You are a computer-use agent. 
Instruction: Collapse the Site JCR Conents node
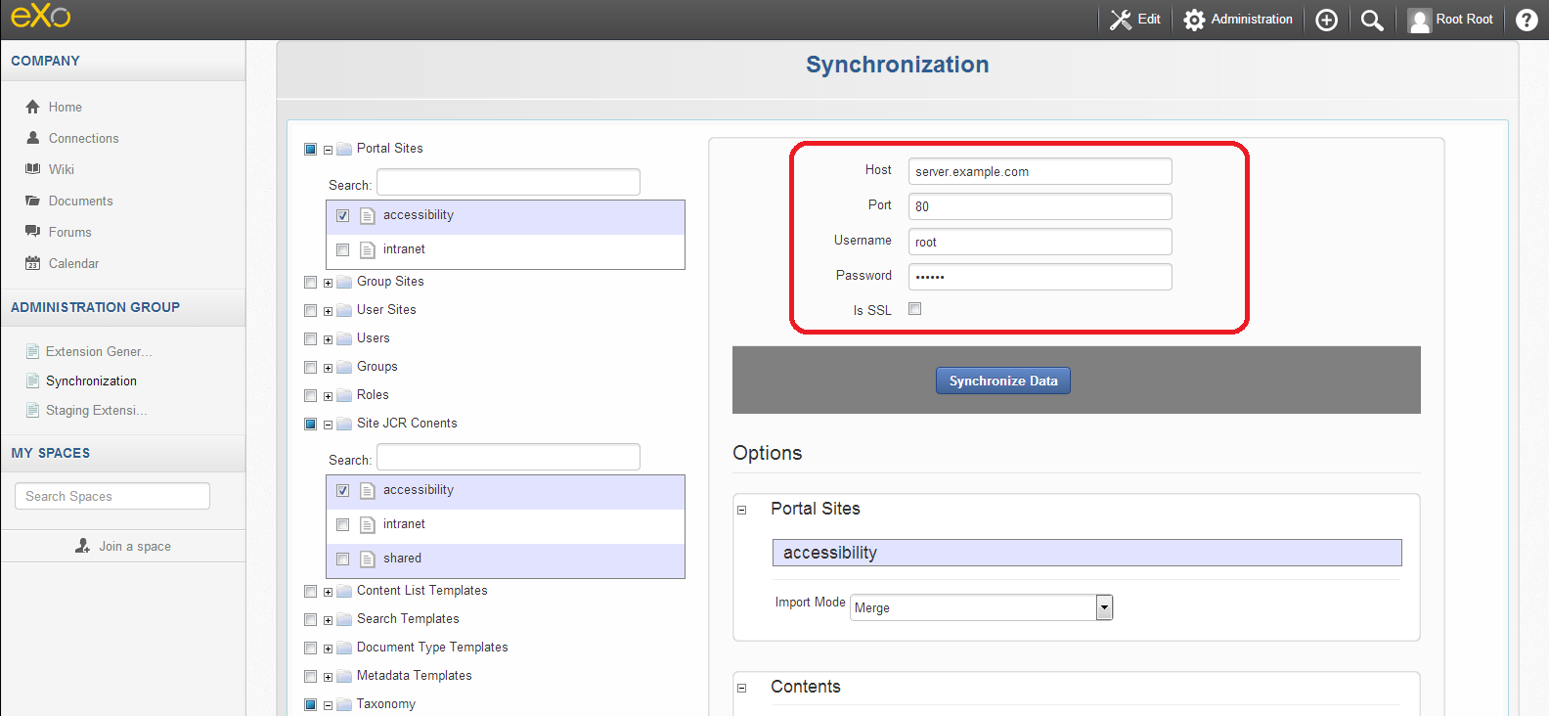(328, 425)
